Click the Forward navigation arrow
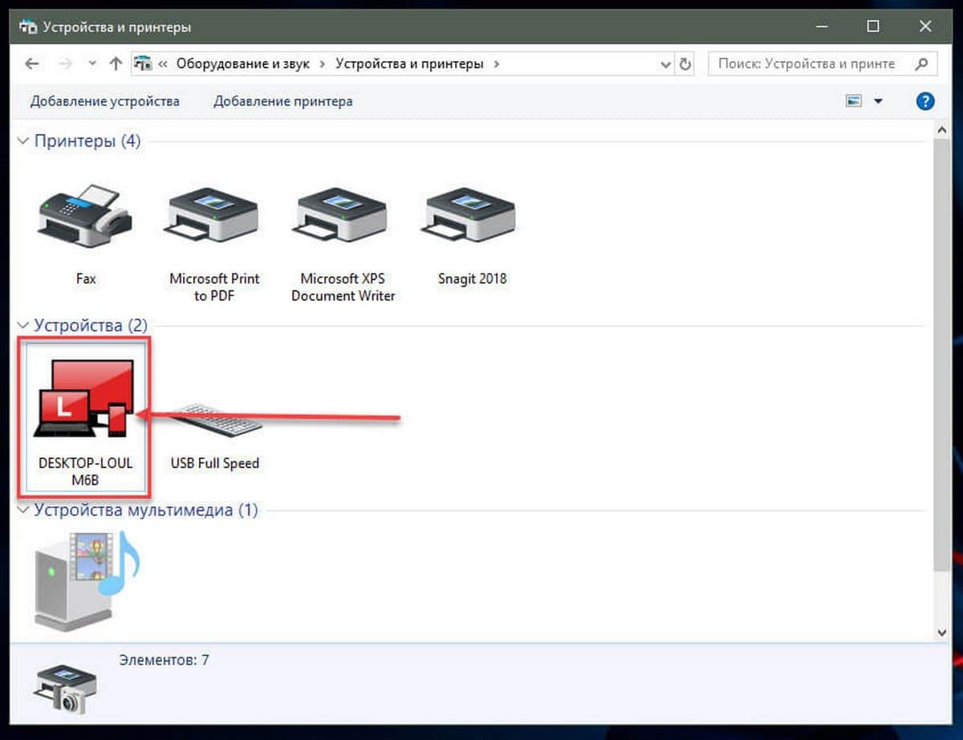Screen dimensions: 963x740 67,63
